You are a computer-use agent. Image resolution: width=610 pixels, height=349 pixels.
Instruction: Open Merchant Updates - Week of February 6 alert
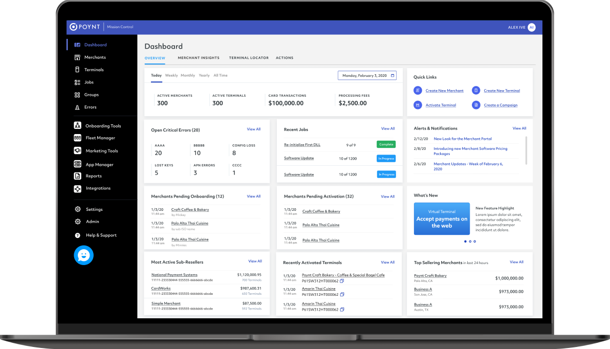pos(468,166)
